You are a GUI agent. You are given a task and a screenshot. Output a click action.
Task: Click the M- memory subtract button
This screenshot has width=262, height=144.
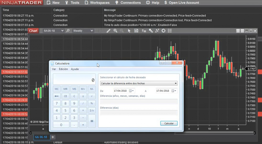[92, 89]
